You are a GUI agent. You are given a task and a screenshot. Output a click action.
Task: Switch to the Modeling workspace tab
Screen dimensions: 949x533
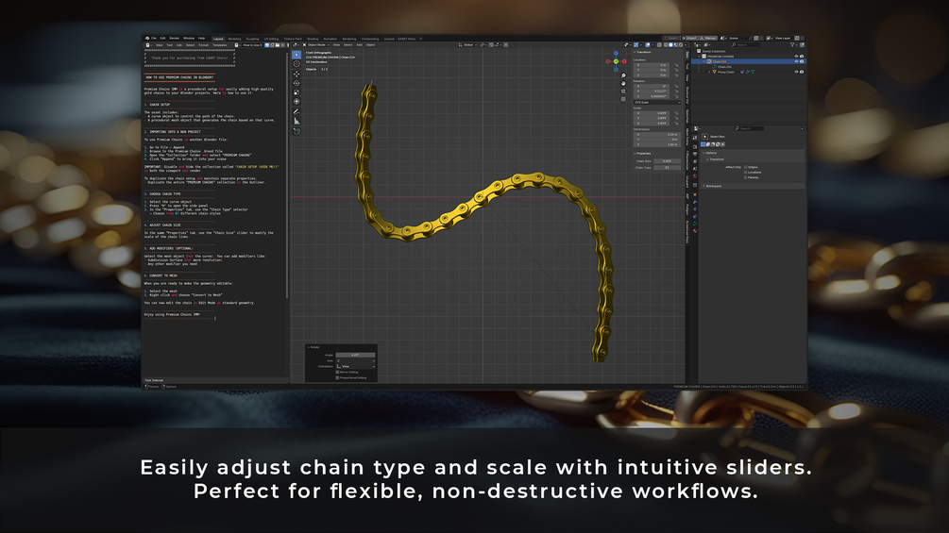(x=234, y=39)
